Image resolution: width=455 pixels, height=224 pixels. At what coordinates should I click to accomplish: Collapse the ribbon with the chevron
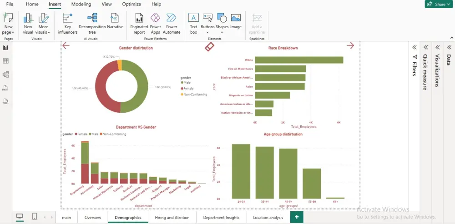452,38
